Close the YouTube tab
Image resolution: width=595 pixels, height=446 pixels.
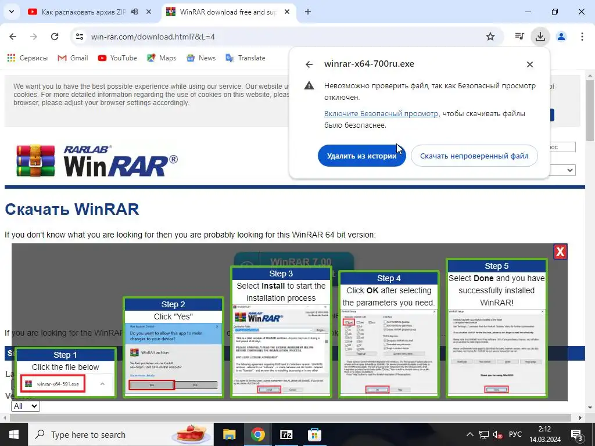coord(149,12)
